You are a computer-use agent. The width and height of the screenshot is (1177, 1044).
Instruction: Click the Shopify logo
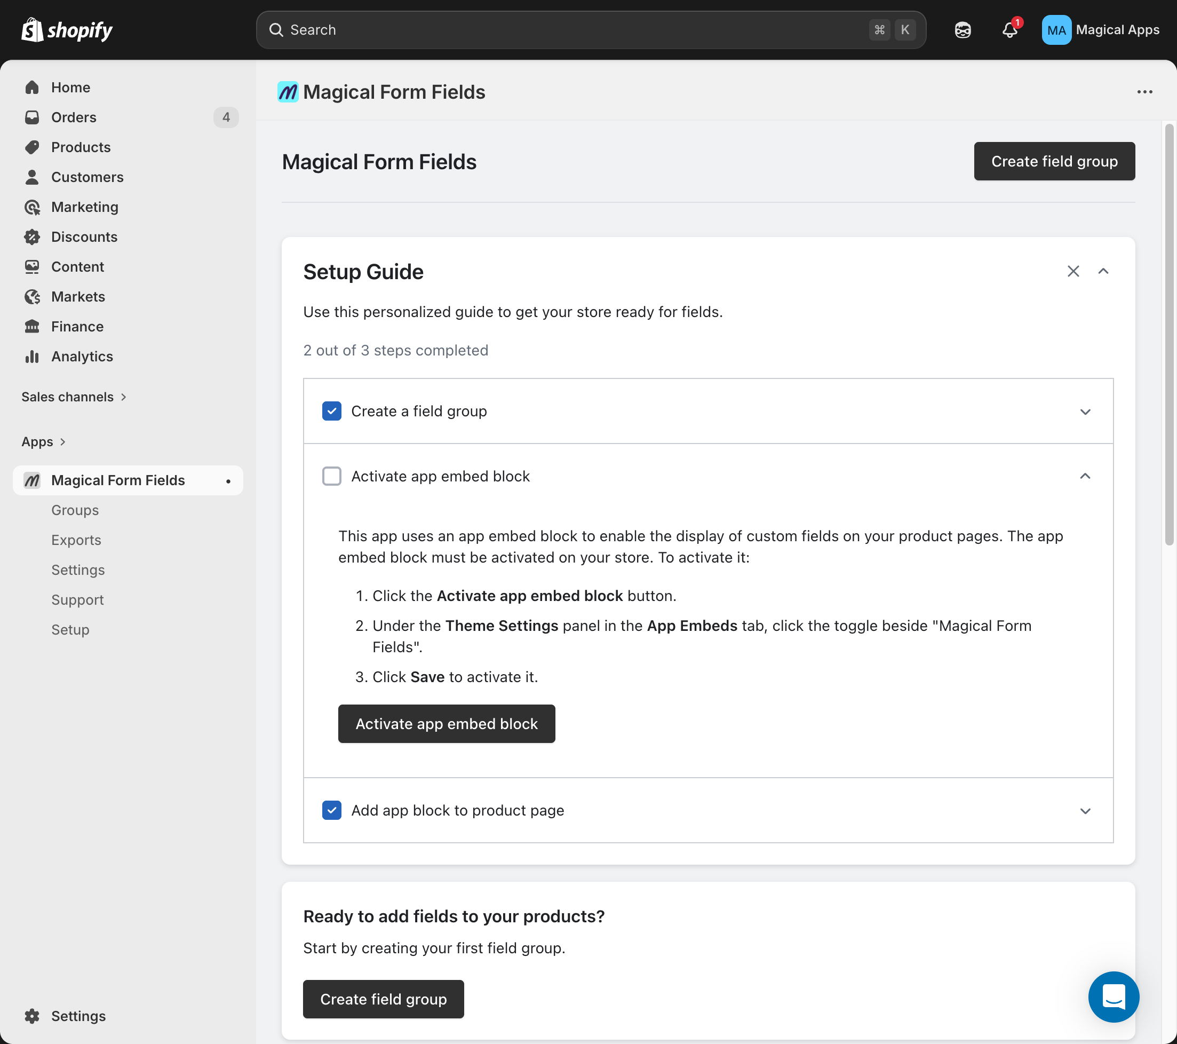point(66,29)
